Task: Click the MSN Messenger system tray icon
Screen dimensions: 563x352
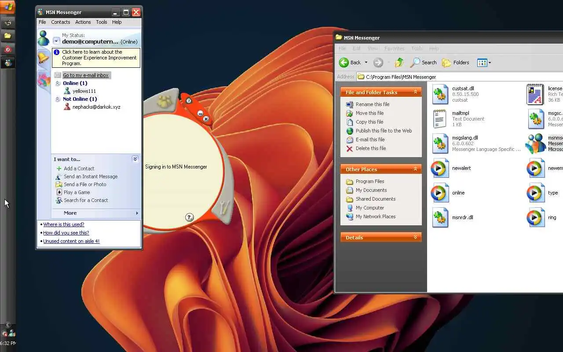Action: click(x=12, y=334)
